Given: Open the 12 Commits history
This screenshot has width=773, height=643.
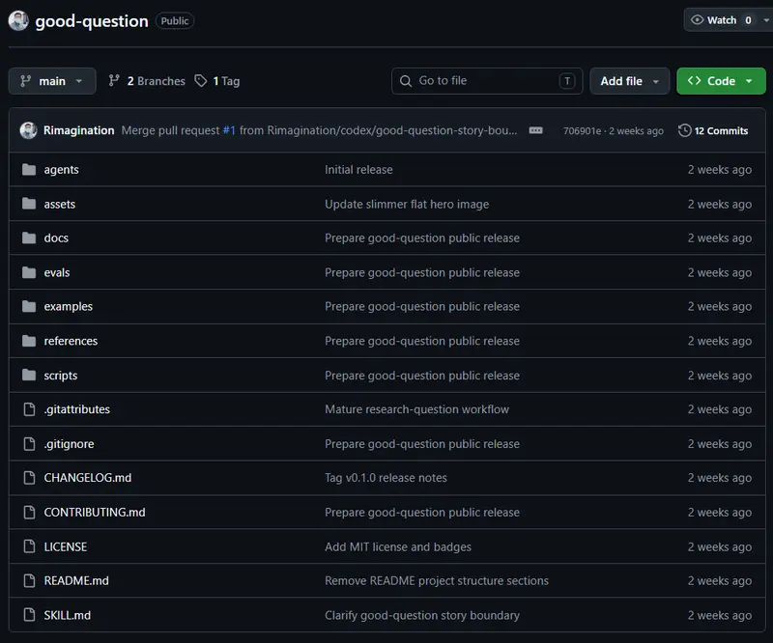Looking at the screenshot, I should pyautogui.click(x=713, y=130).
